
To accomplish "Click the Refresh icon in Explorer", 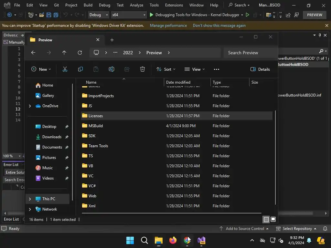I will [80, 53].
